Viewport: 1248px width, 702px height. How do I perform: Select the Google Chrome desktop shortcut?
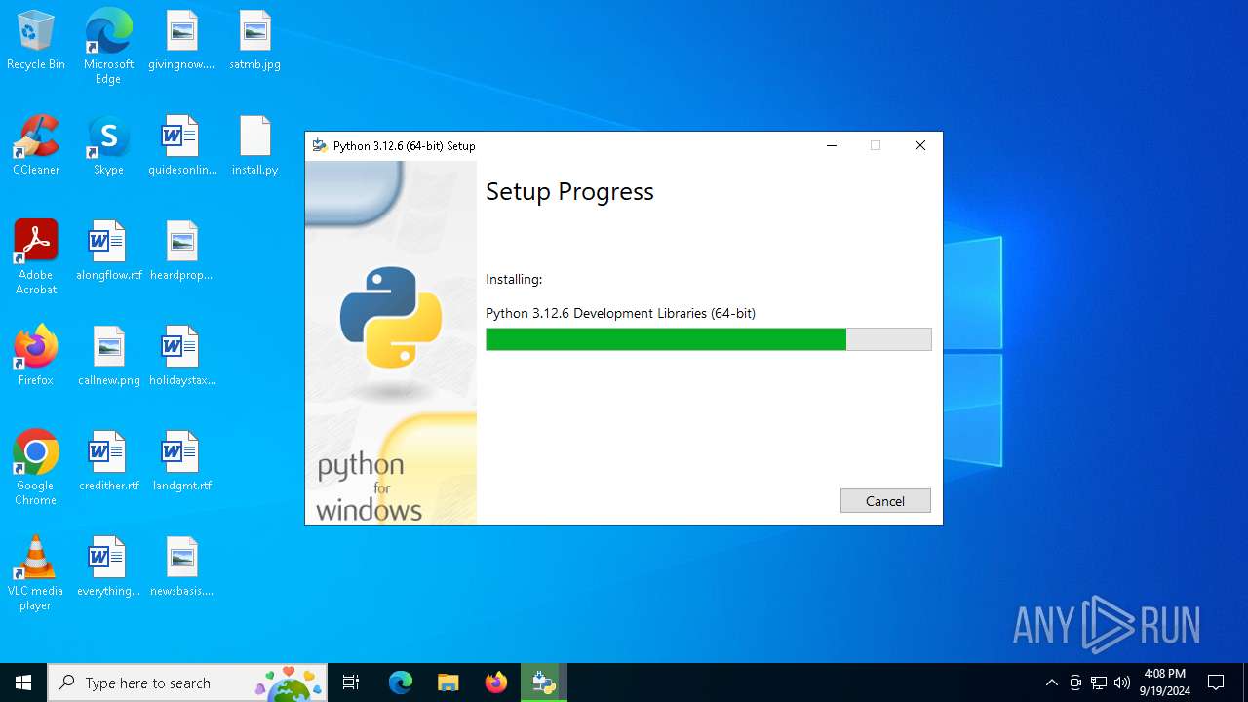coord(36,468)
